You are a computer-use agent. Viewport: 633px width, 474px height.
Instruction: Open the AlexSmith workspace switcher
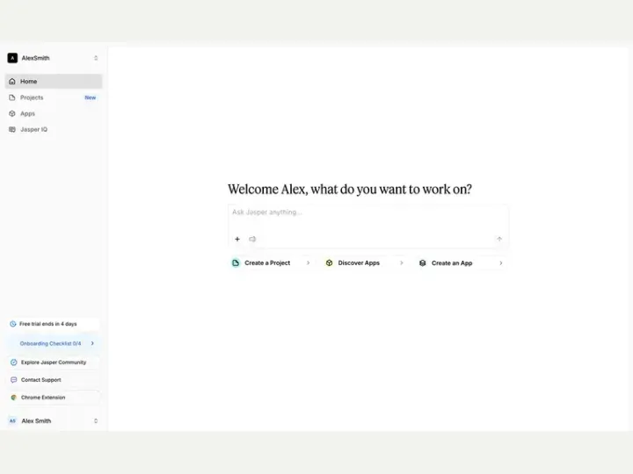click(53, 58)
